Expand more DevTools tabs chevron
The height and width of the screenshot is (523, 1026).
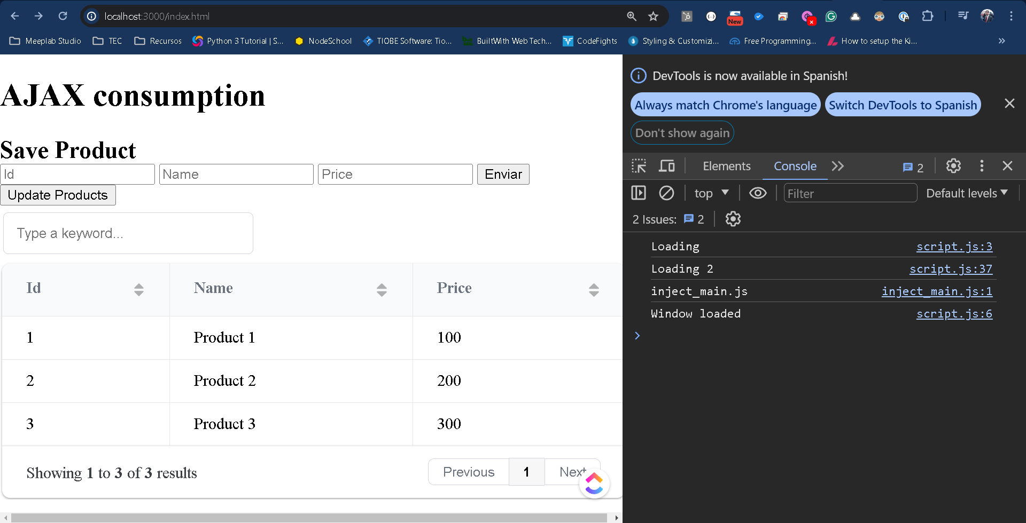click(837, 166)
